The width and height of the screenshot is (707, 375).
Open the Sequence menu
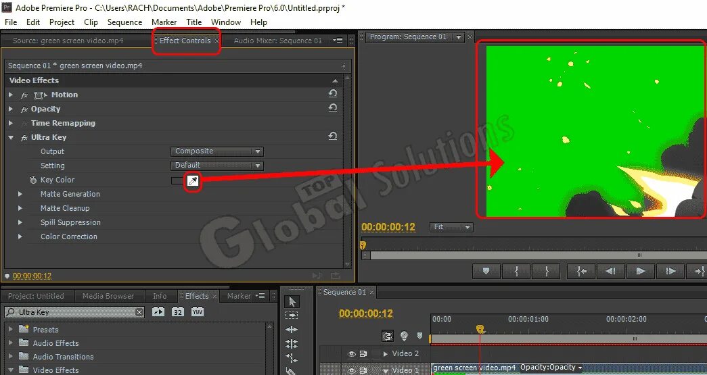(125, 22)
